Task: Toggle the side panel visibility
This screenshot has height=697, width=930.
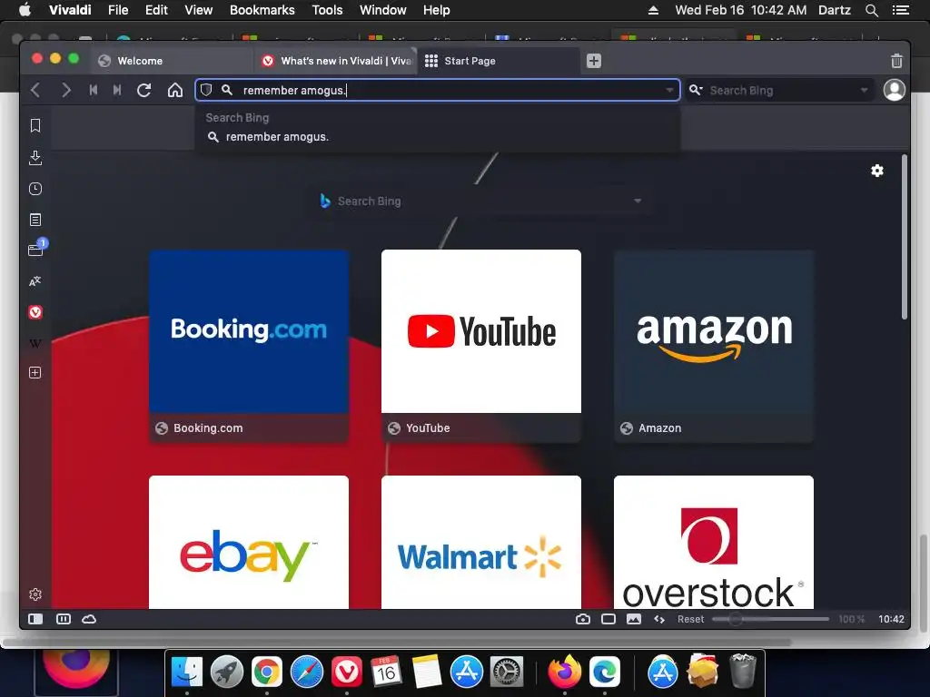Action: [x=35, y=619]
